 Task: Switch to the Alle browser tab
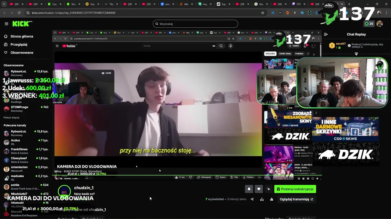pyautogui.click(x=185, y=4)
